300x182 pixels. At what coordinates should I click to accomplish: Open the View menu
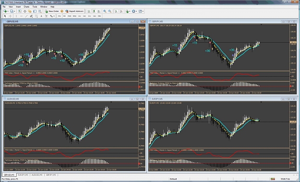point(11,7)
